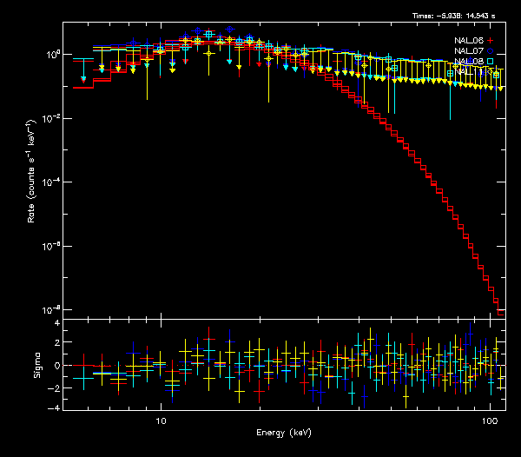Click the blue circle marker beside NAI_07
This screenshot has height=457, width=521.
tap(490, 51)
